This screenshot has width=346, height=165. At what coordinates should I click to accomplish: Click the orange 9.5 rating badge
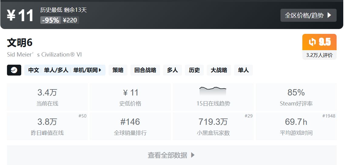pyautogui.click(x=319, y=42)
